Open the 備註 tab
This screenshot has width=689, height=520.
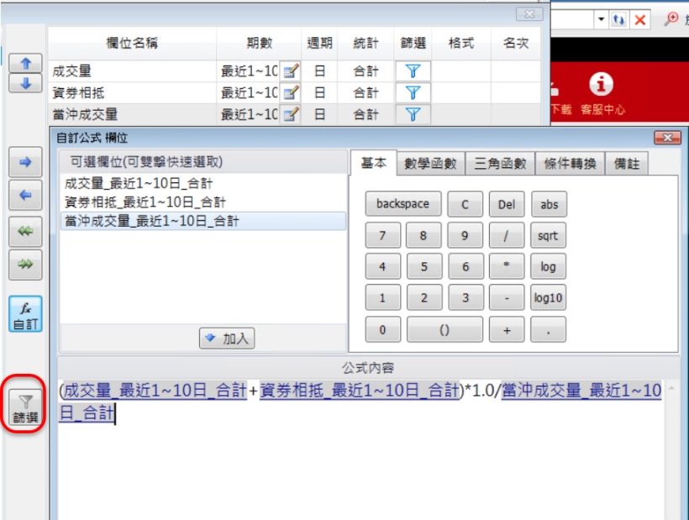pos(628,165)
